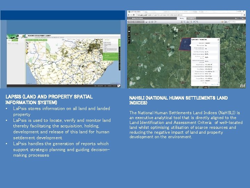Image resolution: width=250 pixels, height=188 pixels.
Task: Click the bullet 'LaPsis handles the generation of reports'
Action: point(61,149)
